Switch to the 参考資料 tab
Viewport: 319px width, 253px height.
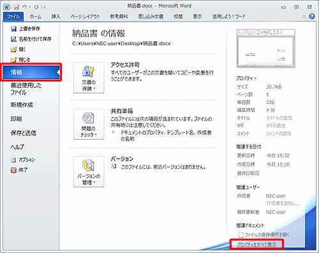119,17
